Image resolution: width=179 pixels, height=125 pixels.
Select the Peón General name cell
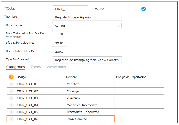pos(90,119)
